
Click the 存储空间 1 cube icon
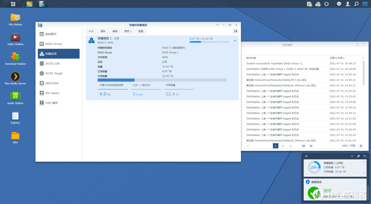(x=92, y=40)
